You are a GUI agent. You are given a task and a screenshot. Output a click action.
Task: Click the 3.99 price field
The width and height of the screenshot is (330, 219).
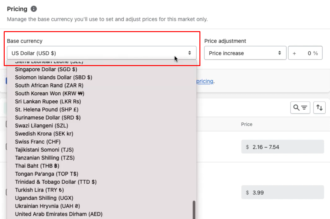[x=282, y=192]
